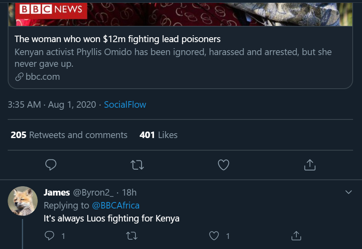
Task: Like James's Luos comment
Action: pyautogui.click(x=214, y=236)
